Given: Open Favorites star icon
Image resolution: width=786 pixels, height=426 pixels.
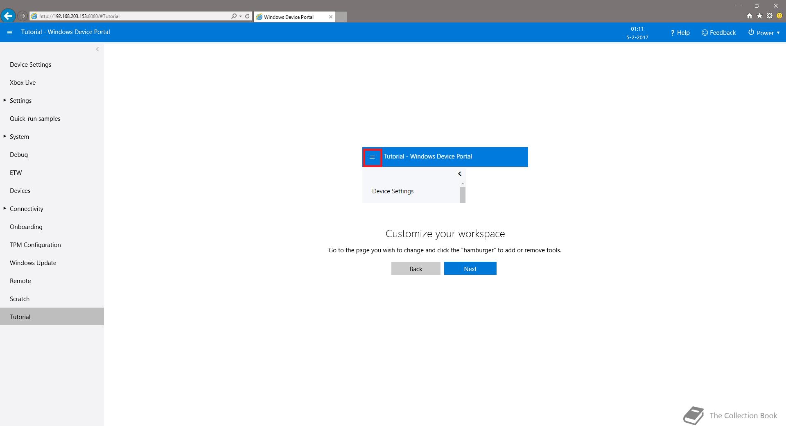Looking at the screenshot, I should point(759,16).
